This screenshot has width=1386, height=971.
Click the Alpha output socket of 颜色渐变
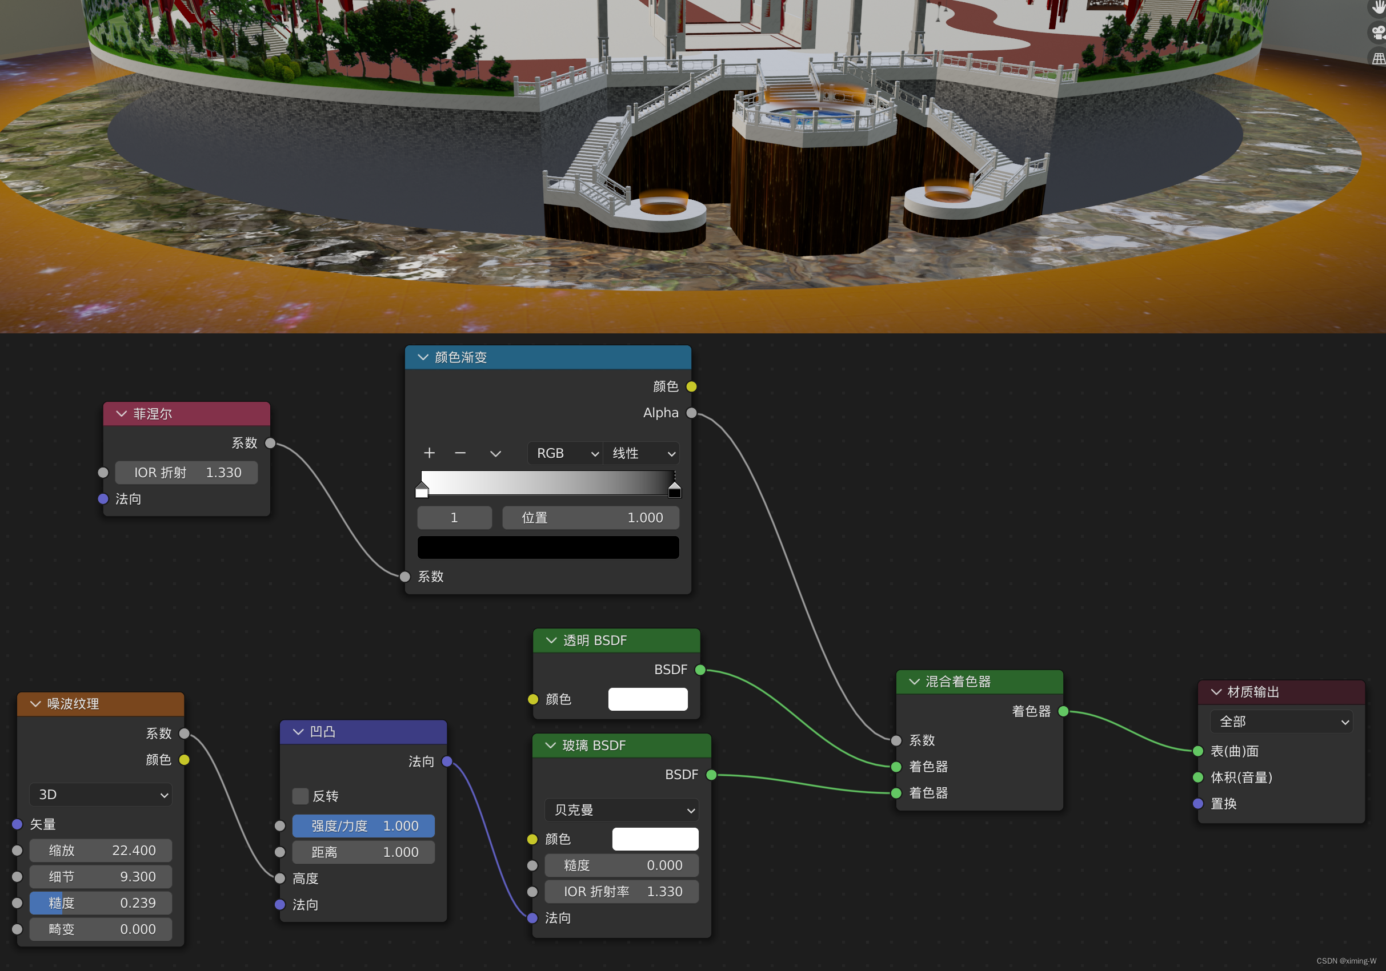(x=692, y=413)
